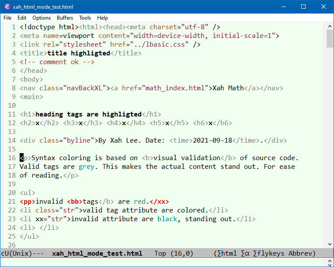
Task: Click the red '<bb>' invalid tag
Action: pos(75,201)
